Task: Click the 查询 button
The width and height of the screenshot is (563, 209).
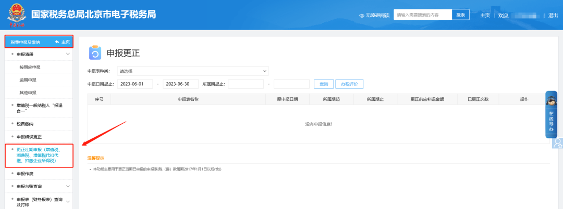Action: [x=323, y=84]
